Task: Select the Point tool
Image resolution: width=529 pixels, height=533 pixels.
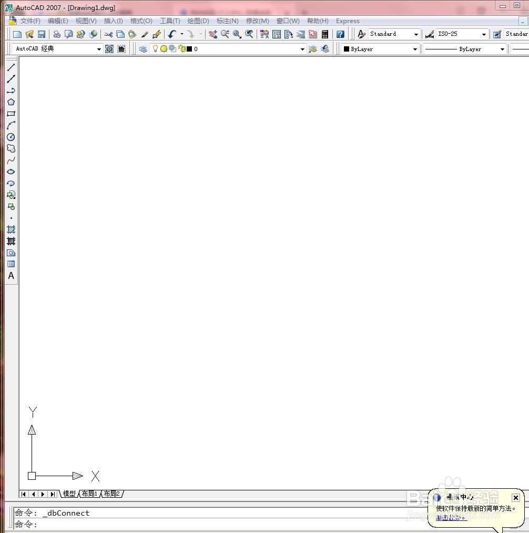Action: click(11, 218)
